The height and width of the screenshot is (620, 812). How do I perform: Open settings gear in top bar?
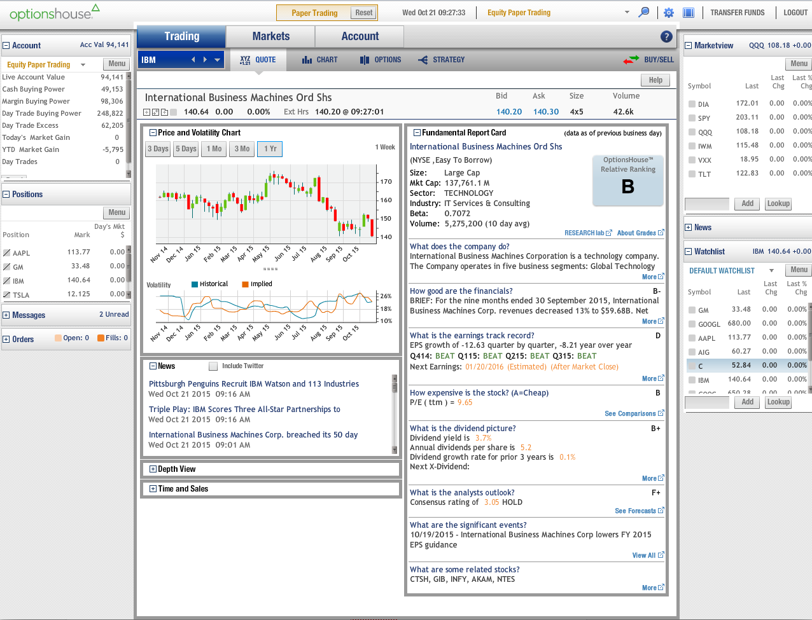tap(669, 13)
